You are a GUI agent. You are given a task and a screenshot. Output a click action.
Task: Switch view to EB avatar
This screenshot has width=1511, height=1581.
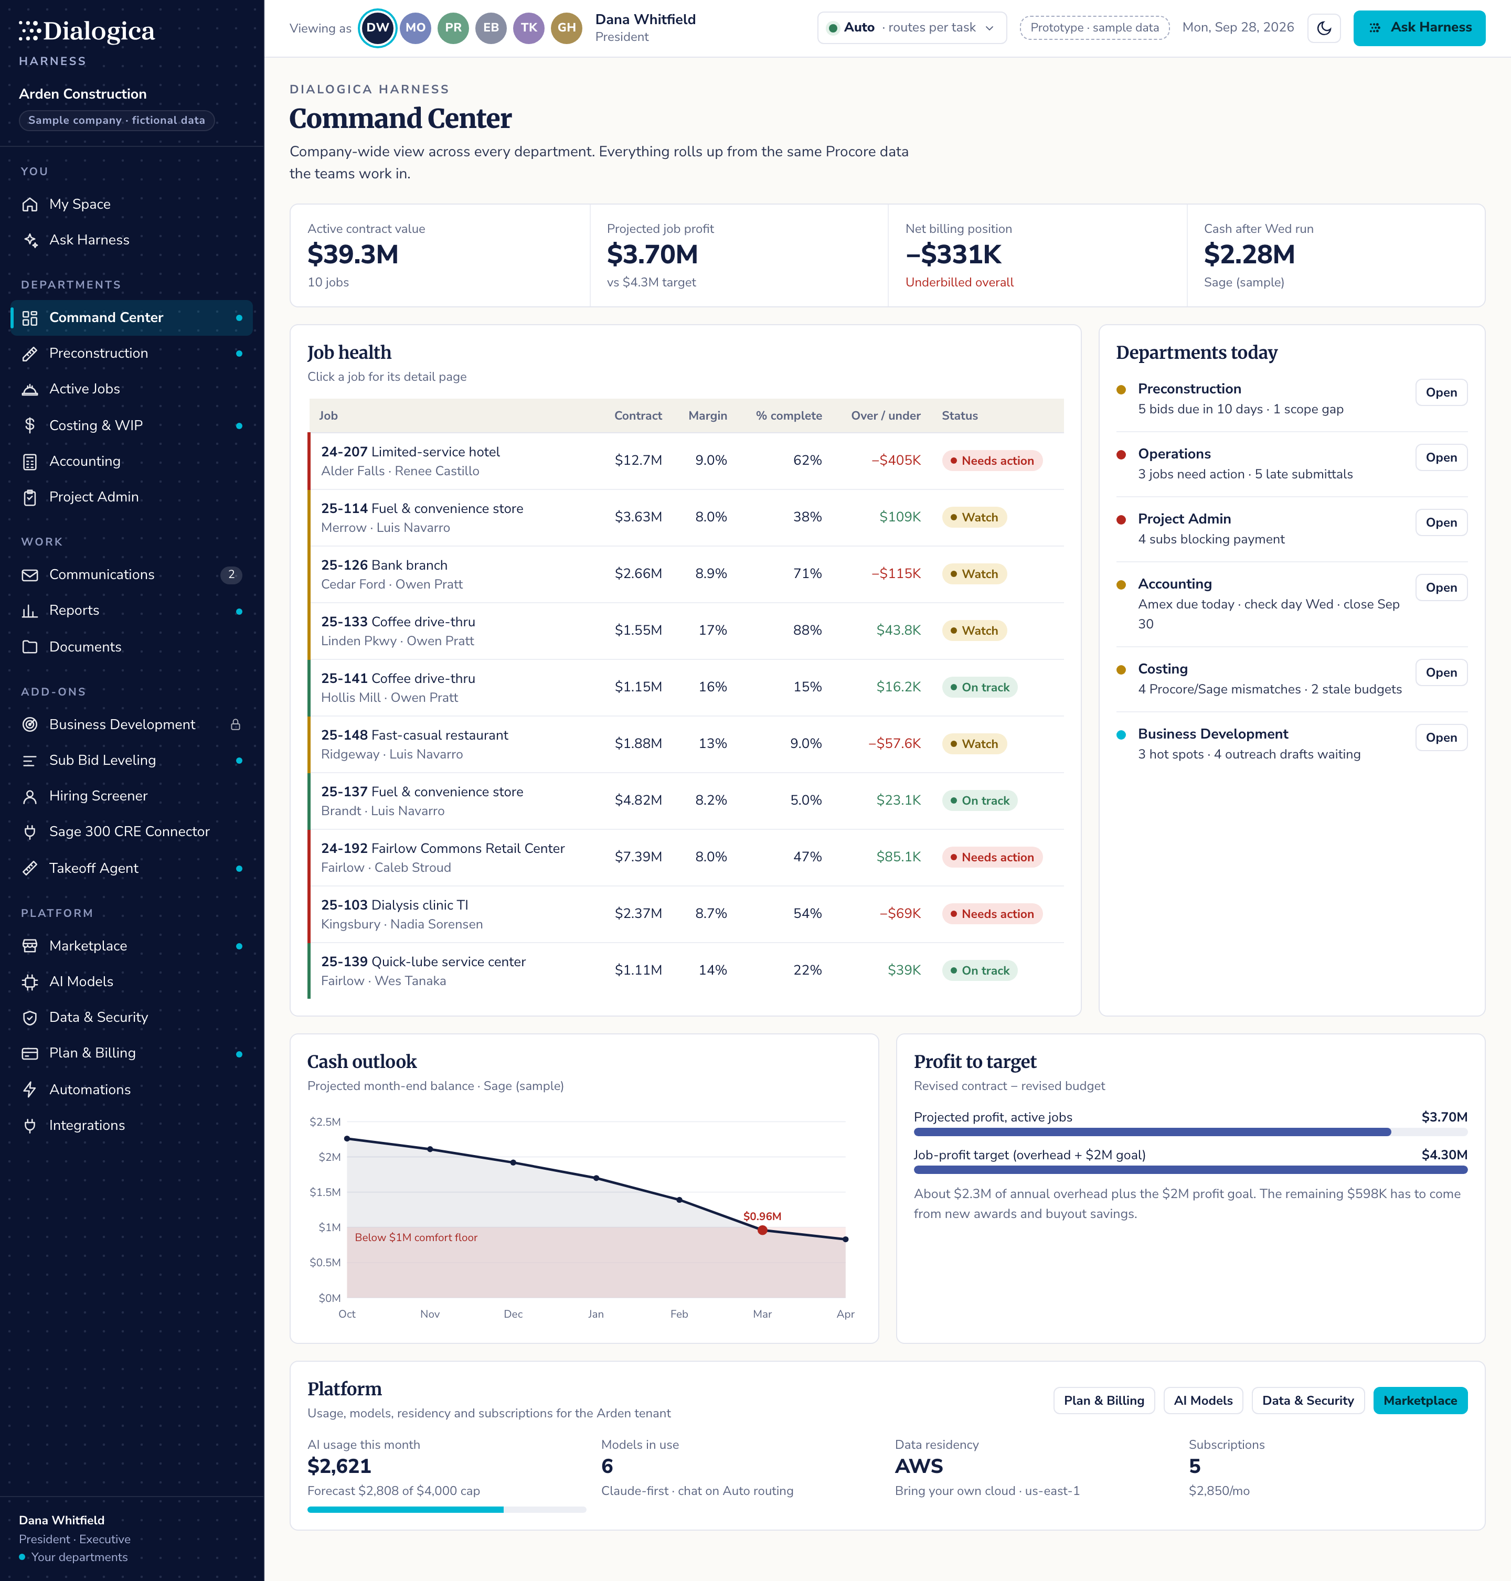(491, 28)
